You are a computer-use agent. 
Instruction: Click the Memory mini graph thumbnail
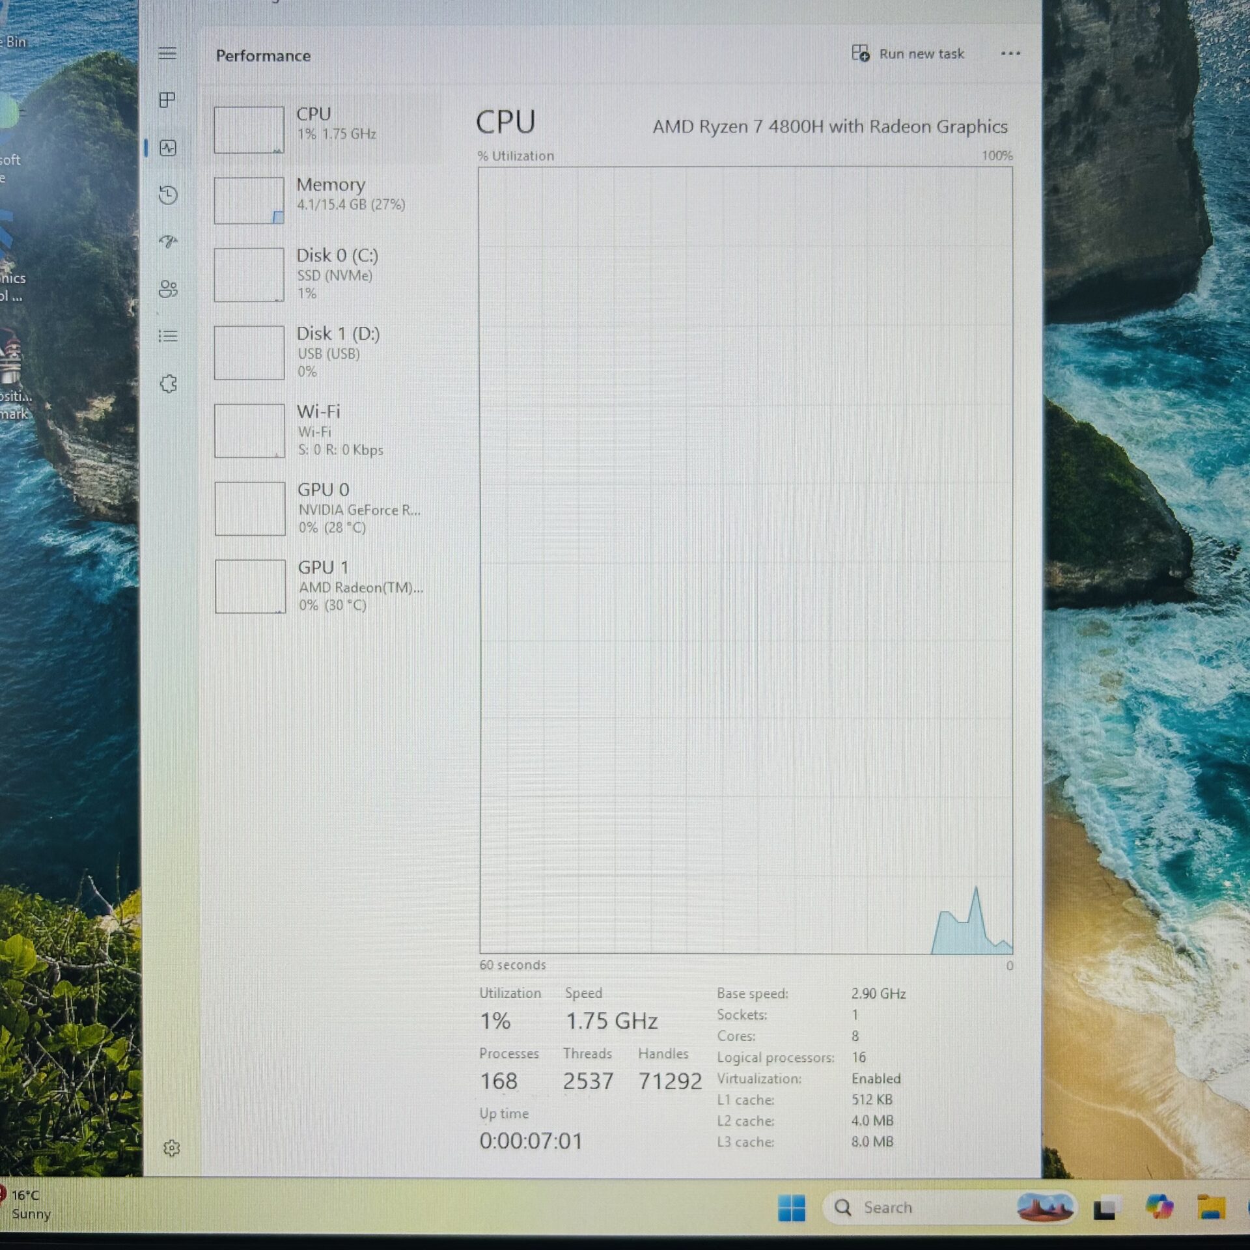(249, 201)
